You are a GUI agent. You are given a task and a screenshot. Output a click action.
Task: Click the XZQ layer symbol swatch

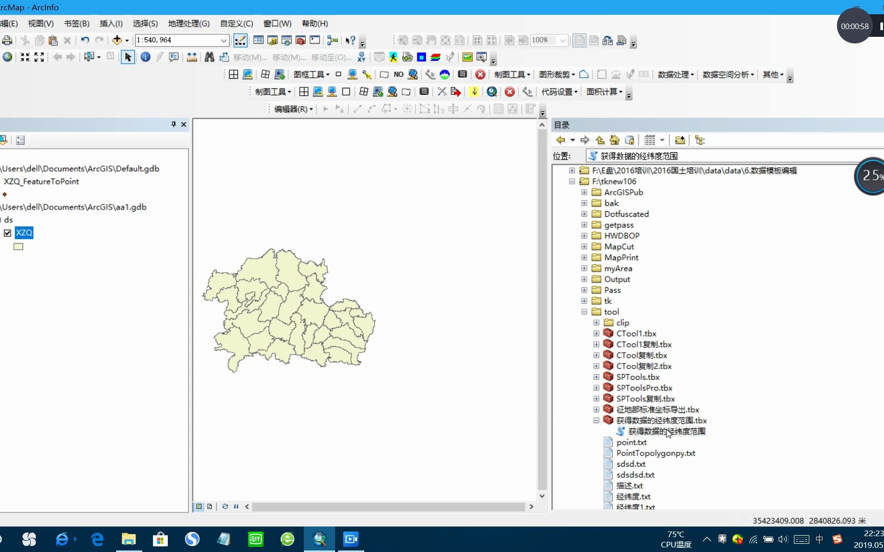click(x=18, y=246)
